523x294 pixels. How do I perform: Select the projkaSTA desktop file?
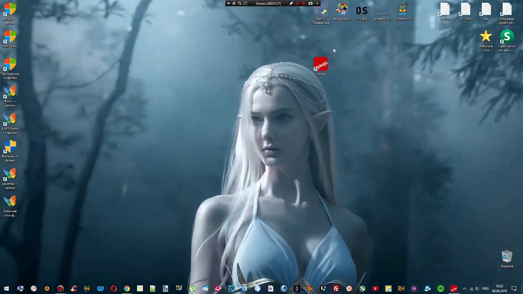coord(382,14)
